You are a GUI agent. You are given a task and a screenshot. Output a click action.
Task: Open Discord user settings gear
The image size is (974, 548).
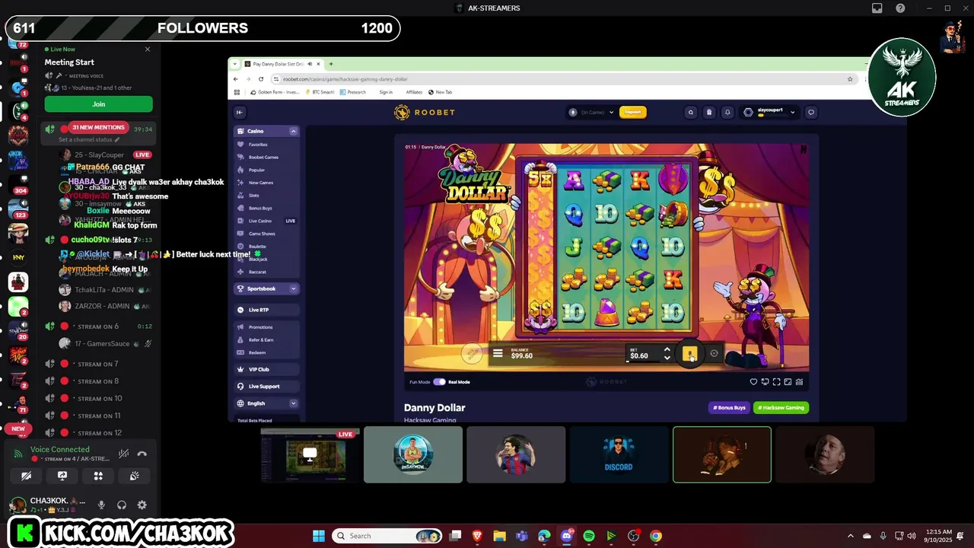[142, 505]
